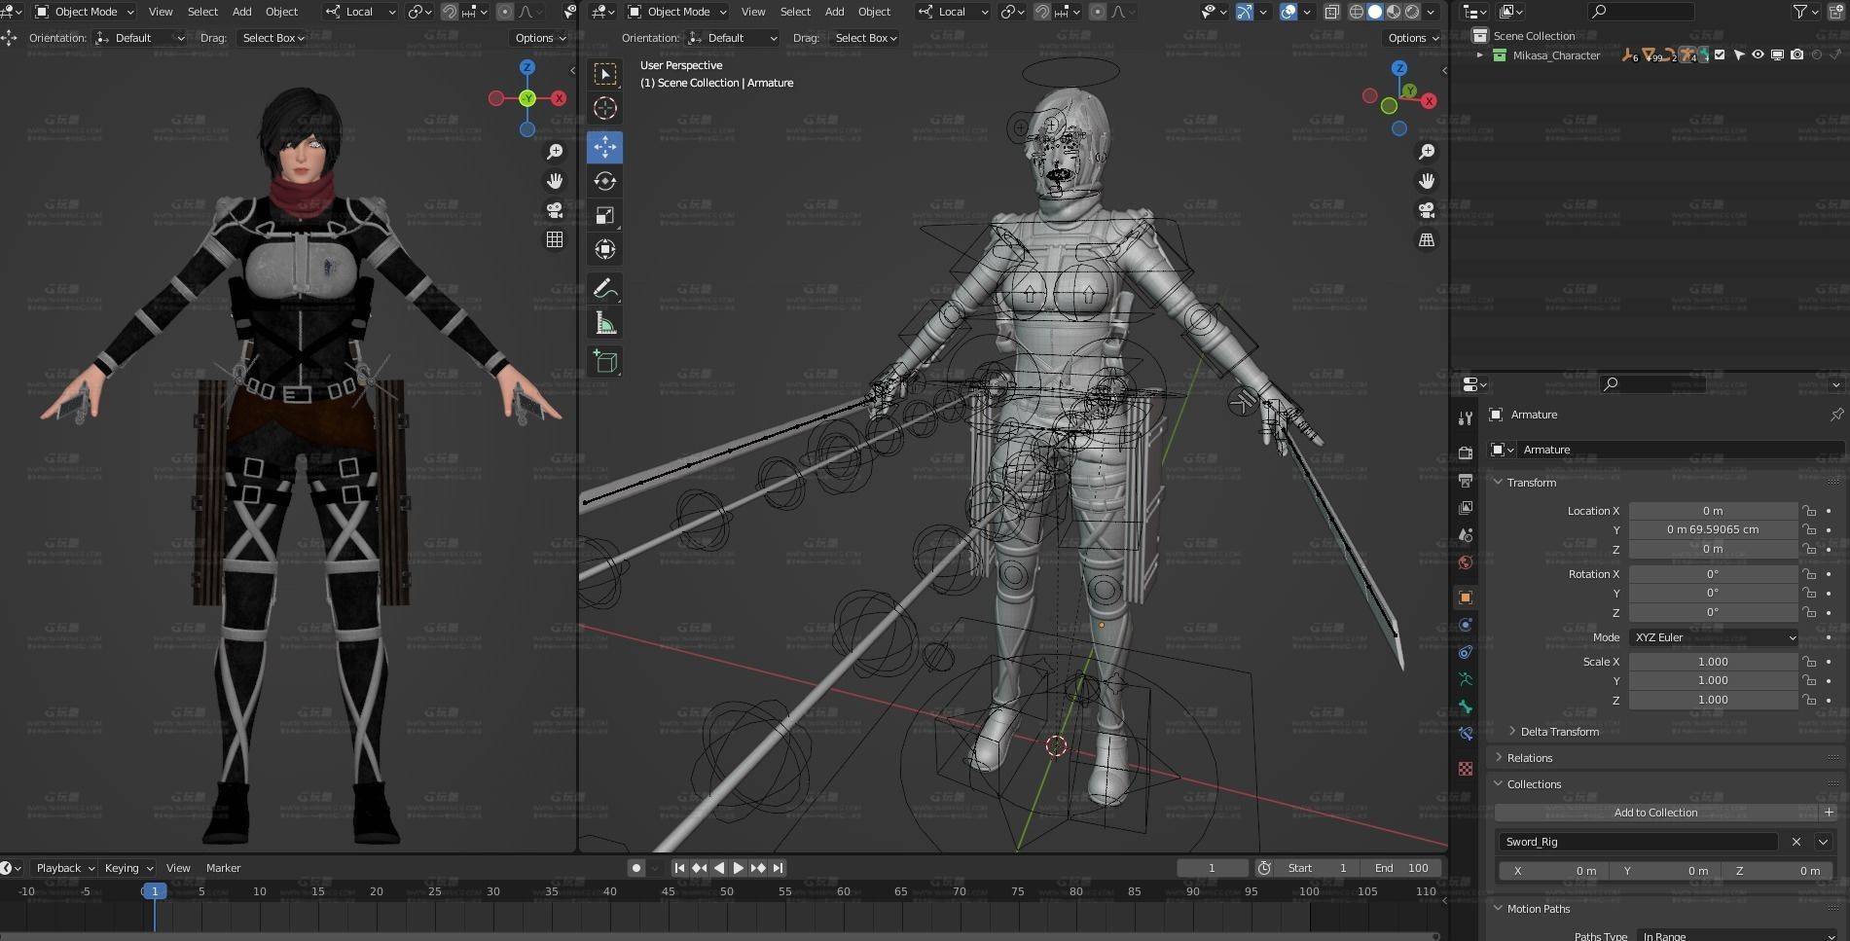Screen dimensions: 1850x941
Task: Click zoom magnifier in right viewport
Action: (1427, 152)
